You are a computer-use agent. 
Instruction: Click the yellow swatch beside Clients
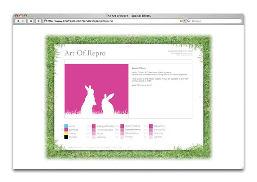click(66, 133)
